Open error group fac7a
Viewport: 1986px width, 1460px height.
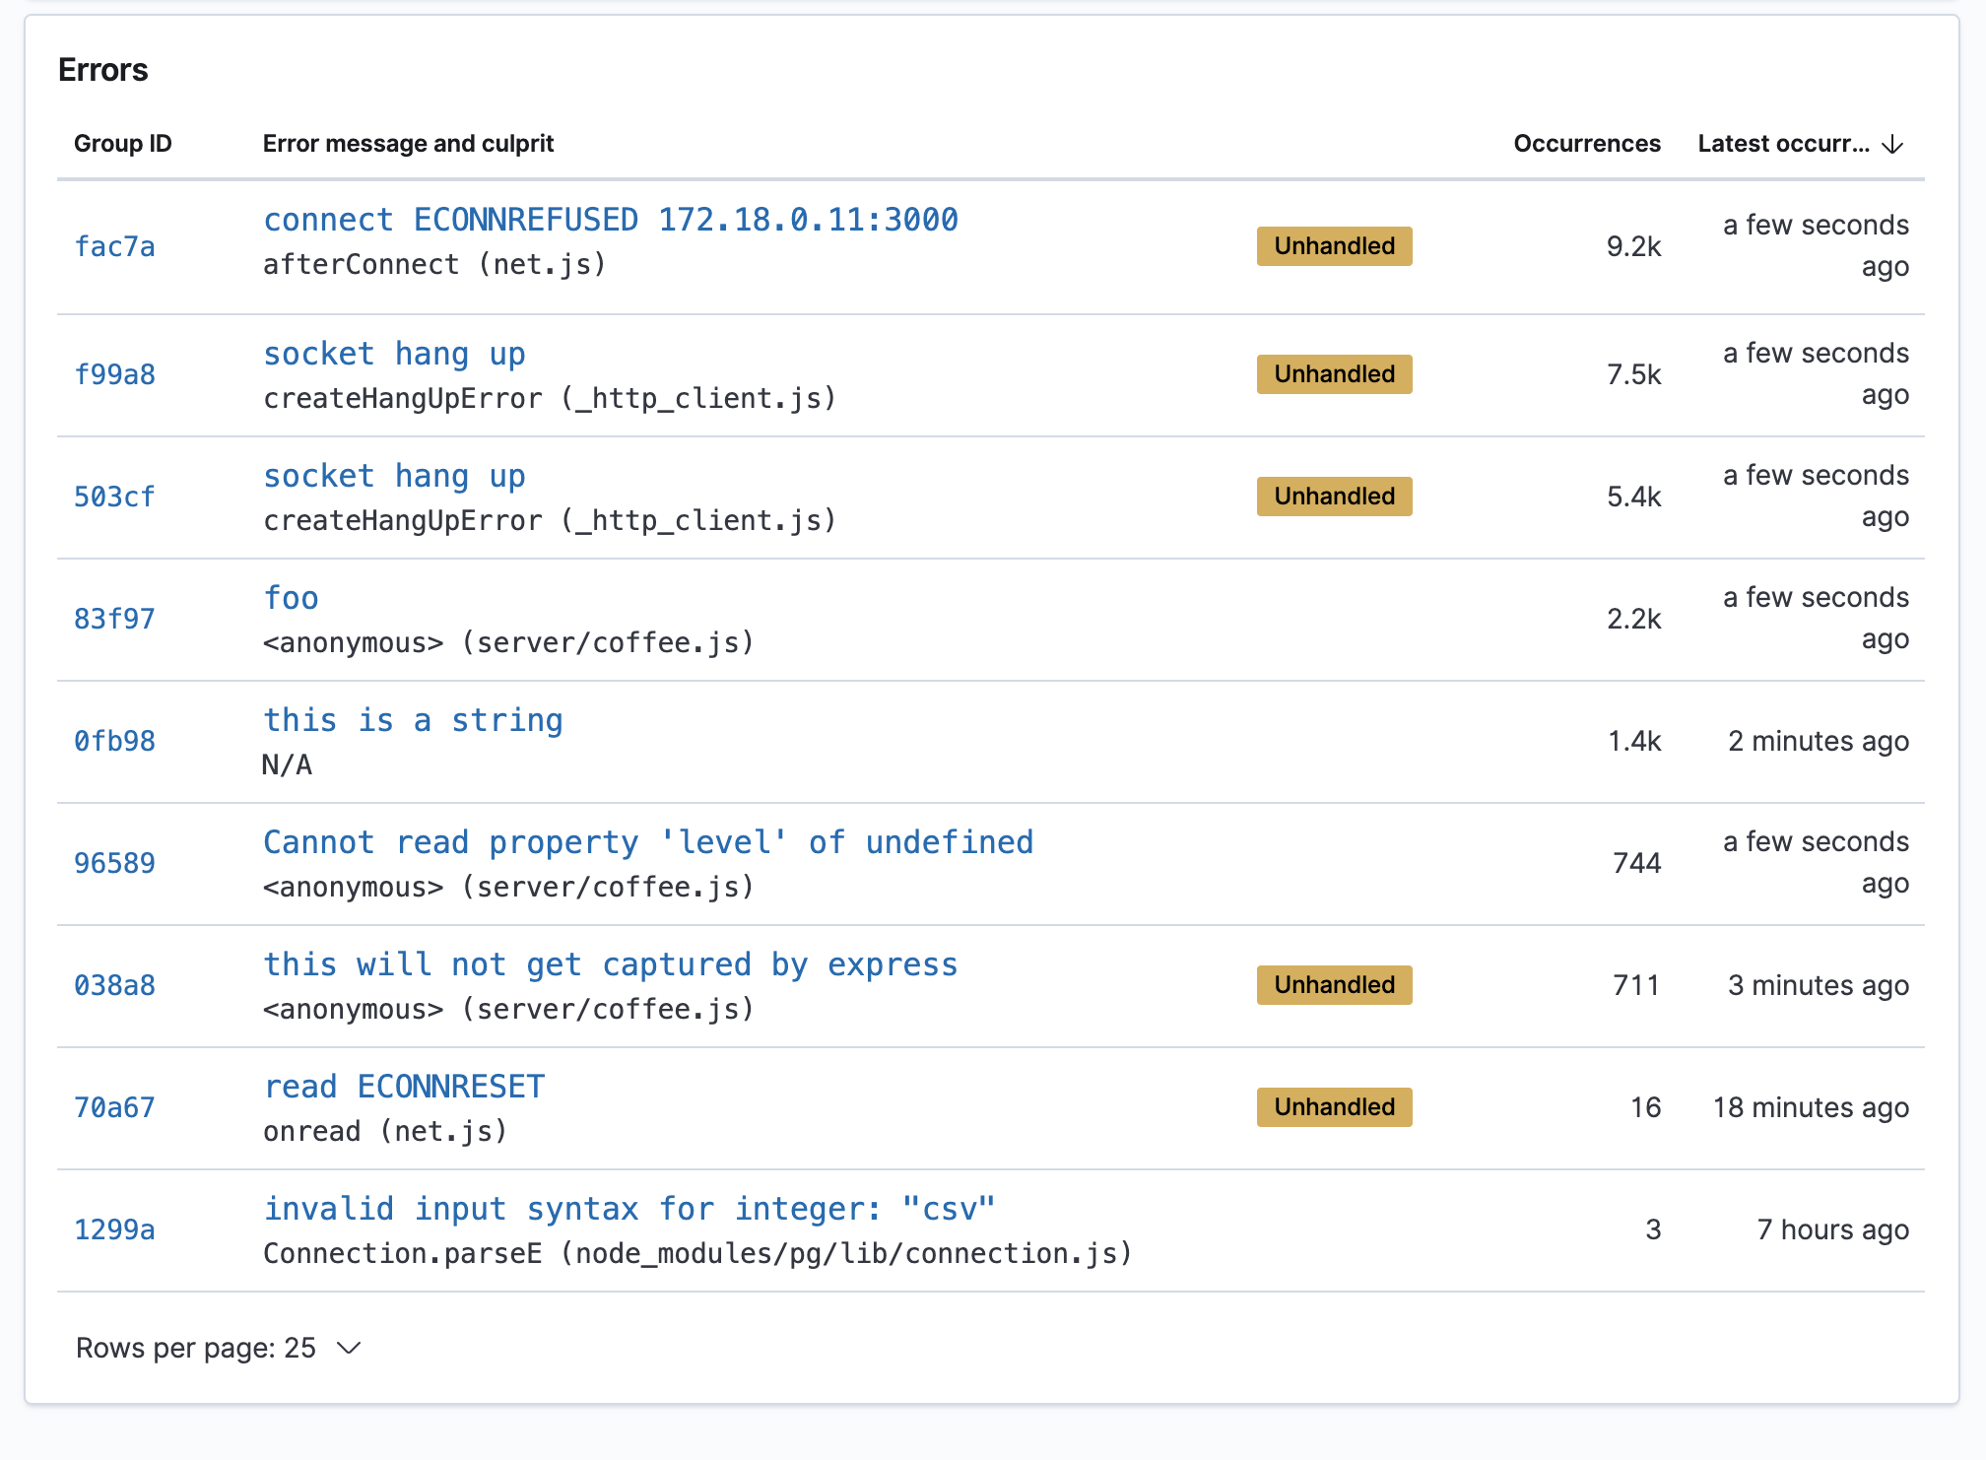pyautogui.click(x=115, y=248)
